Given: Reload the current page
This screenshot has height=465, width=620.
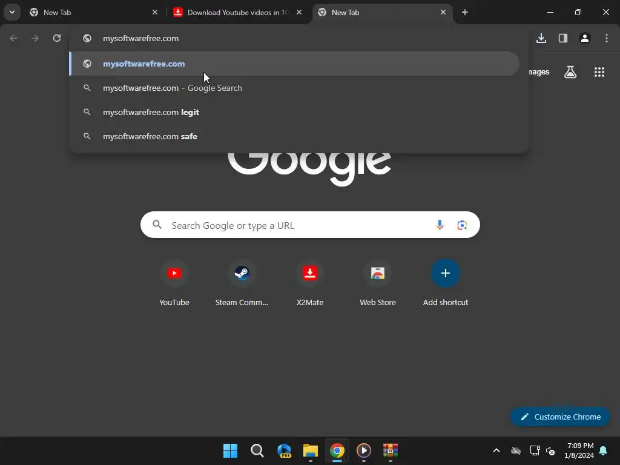Looking at the screenshot, I should (x=57, y=38).
